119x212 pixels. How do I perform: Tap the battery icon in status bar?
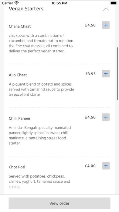(x=114, y=3)
